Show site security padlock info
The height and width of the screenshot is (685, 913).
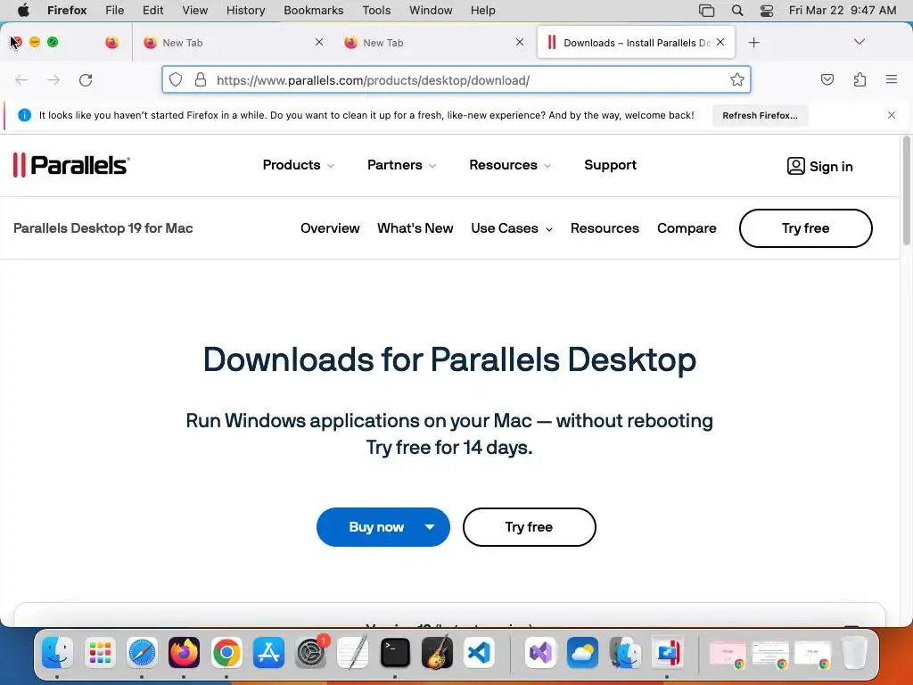201,79
